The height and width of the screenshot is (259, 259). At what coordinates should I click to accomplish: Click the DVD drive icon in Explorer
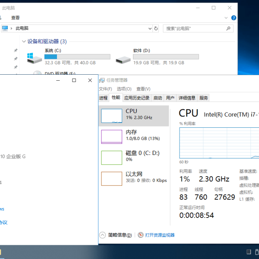click(x=37, y=73)
